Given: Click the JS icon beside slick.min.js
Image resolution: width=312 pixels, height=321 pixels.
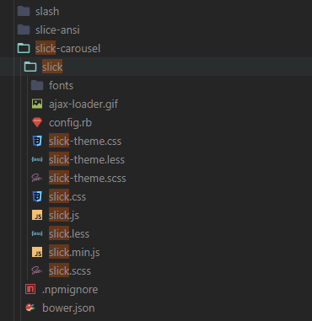Looking at the screenshot, I should pos(37,252).
